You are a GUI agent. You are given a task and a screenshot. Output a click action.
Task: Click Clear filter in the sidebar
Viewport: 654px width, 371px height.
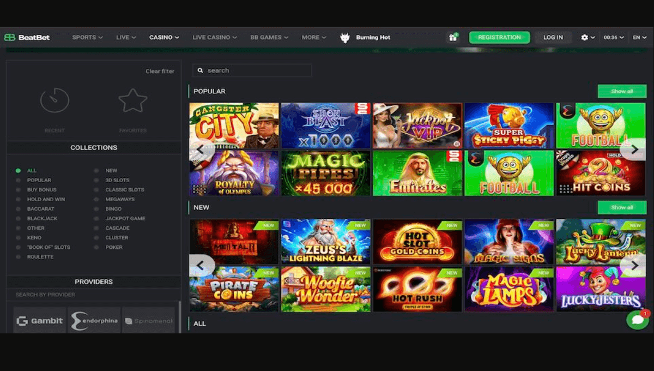tap(160, 71)
